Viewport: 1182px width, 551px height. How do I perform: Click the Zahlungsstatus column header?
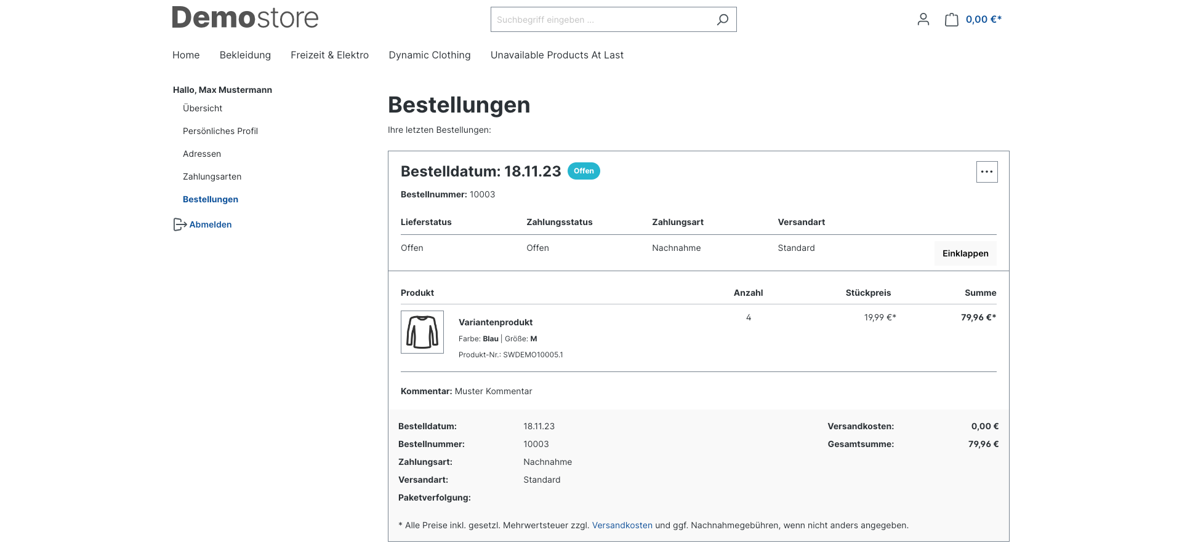pos(560,222)
